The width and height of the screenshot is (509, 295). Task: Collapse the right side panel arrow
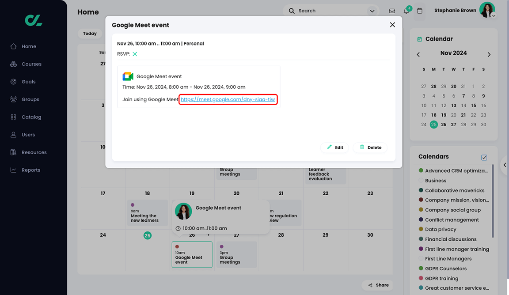(505, 165)
